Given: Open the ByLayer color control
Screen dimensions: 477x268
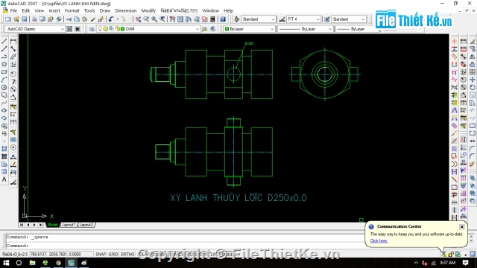Looking at the screenshot, I should (249, 29).
